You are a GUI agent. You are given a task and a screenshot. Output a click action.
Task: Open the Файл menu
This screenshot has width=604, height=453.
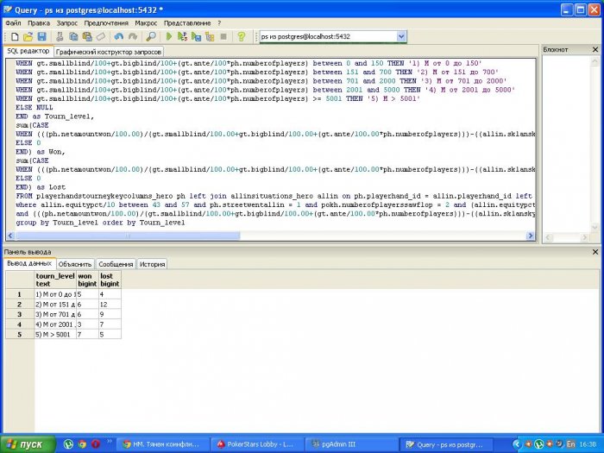pos(13,22)
